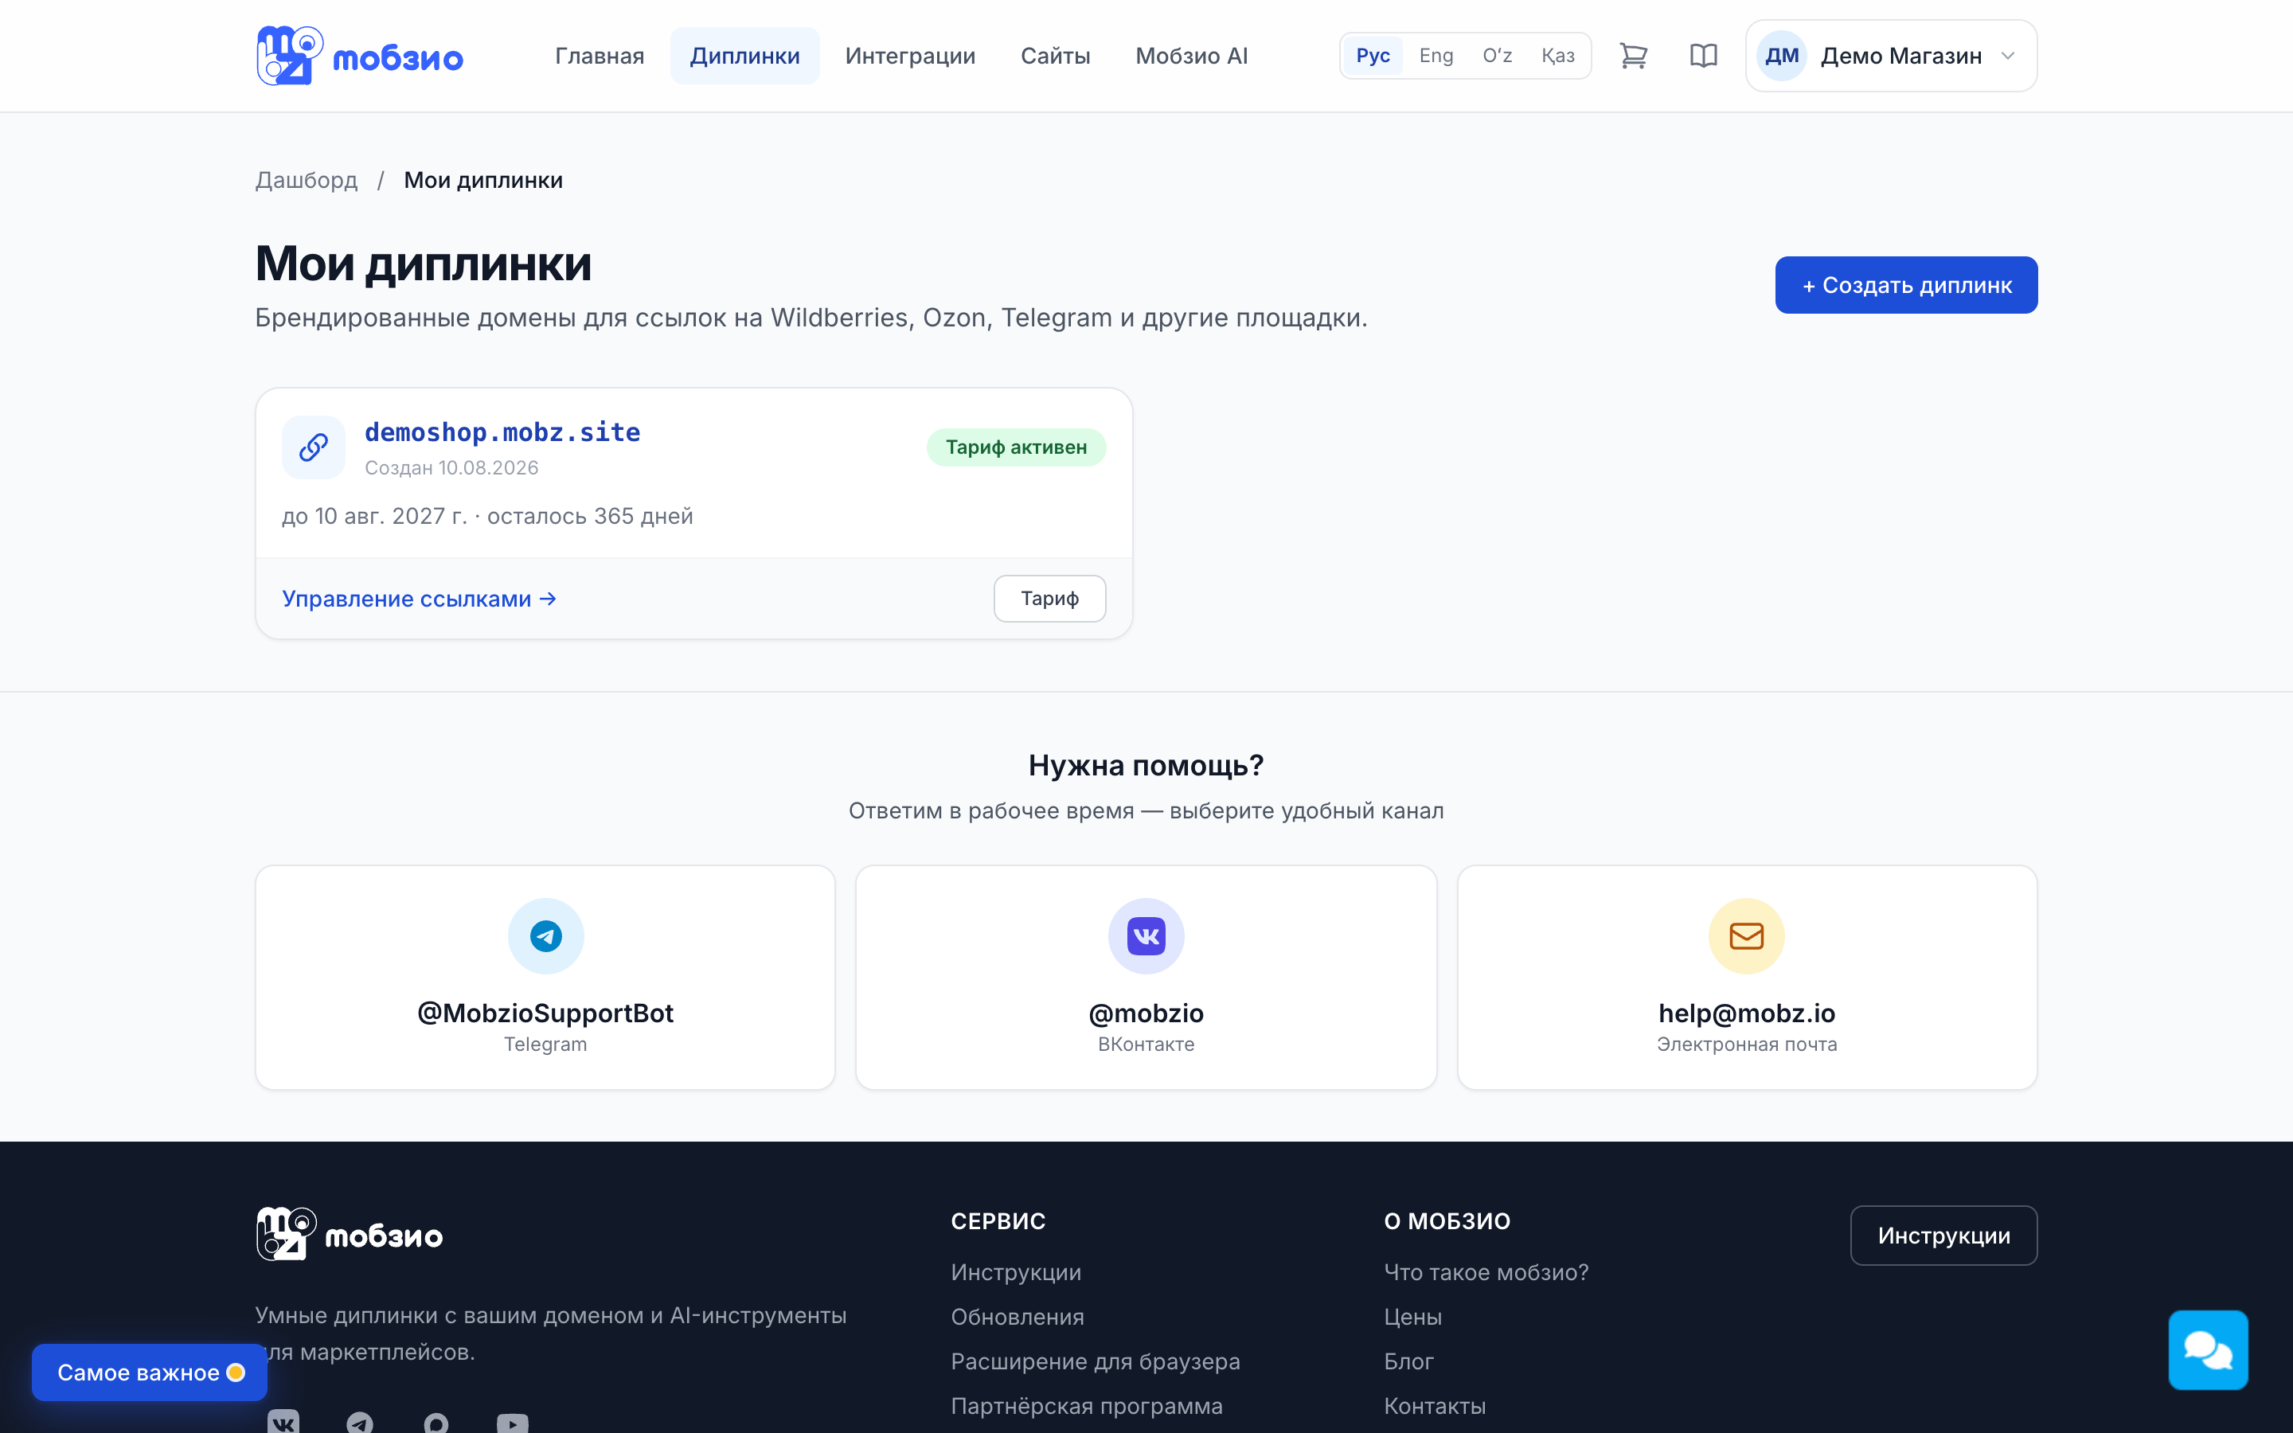Click the Дашборд breadcrumb link
The height and width of the screenshot is (1433, 2293).
point(306,180)
